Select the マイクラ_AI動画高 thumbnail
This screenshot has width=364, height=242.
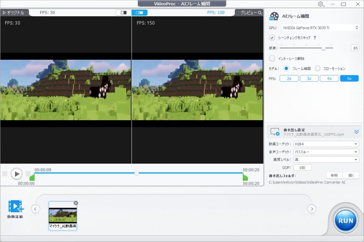(63, 216)
